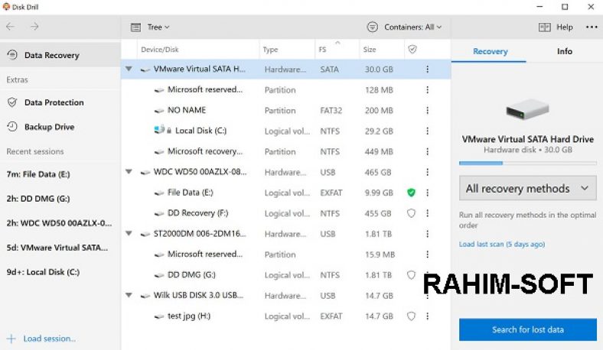Click the disk usage progress bar
603x350 pixels.
coord(527,164)
